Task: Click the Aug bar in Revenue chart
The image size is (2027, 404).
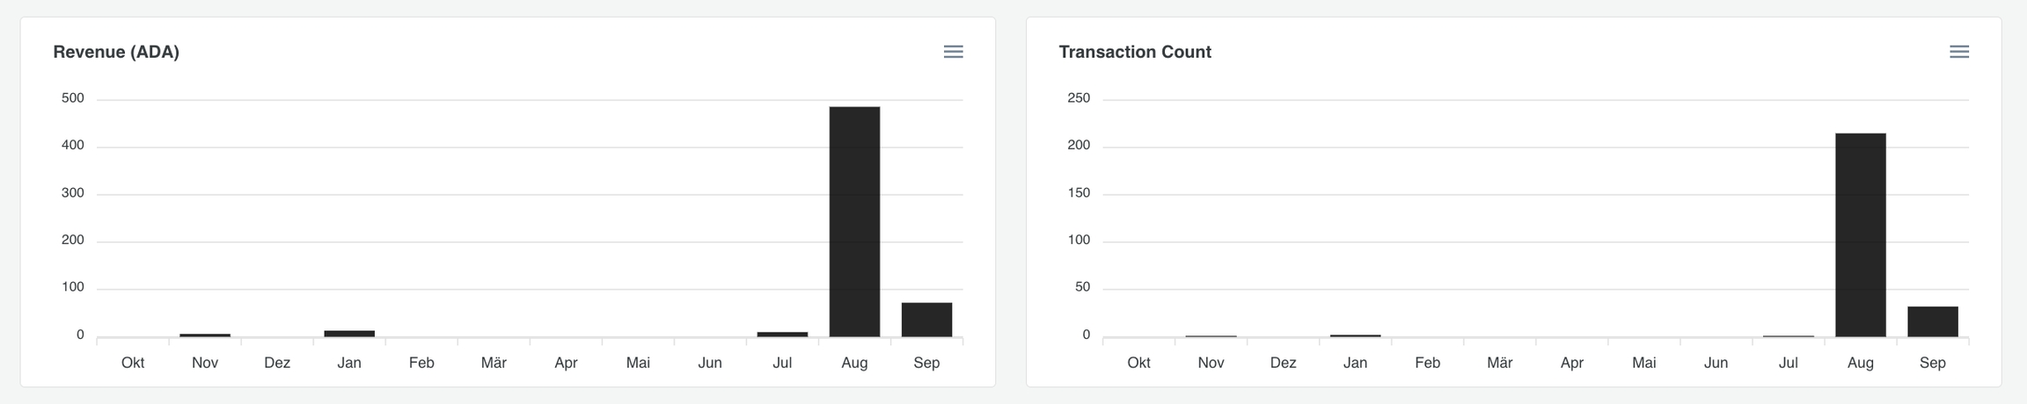Action: coord(854,221)
